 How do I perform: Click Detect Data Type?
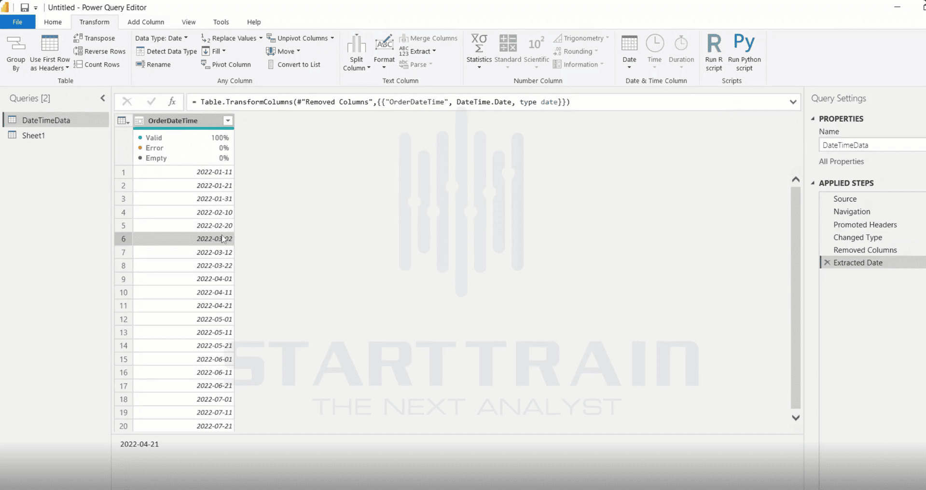click(166, 51)
